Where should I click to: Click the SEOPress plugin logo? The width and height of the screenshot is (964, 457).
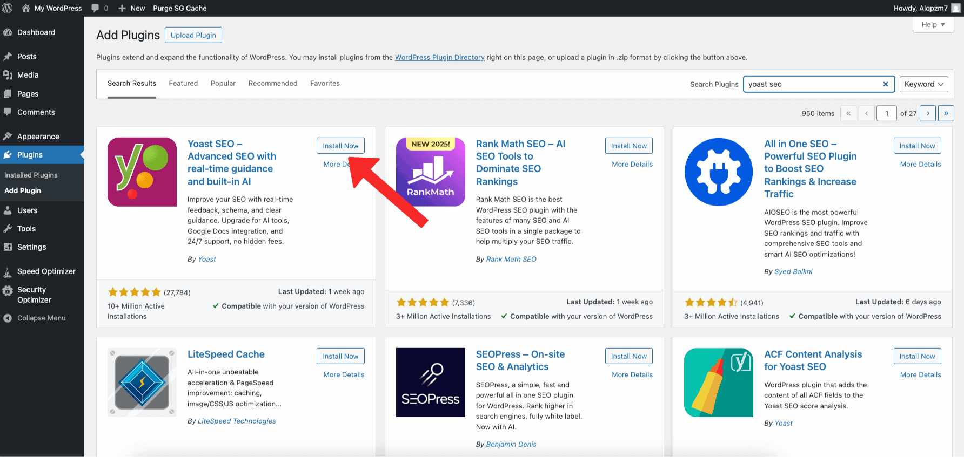[x=431, y=383]
